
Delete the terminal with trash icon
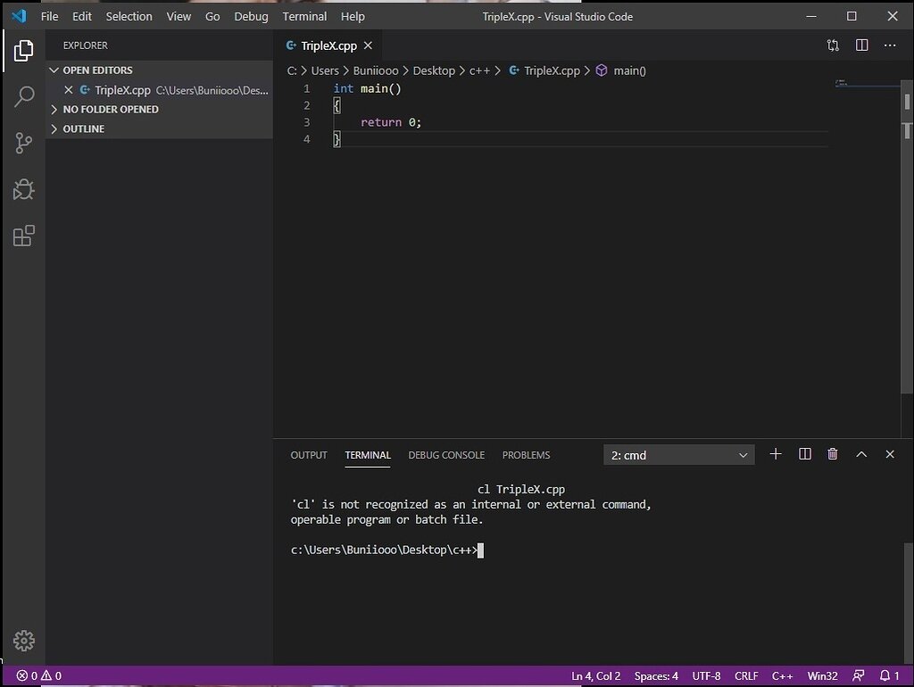coord(833,454)
